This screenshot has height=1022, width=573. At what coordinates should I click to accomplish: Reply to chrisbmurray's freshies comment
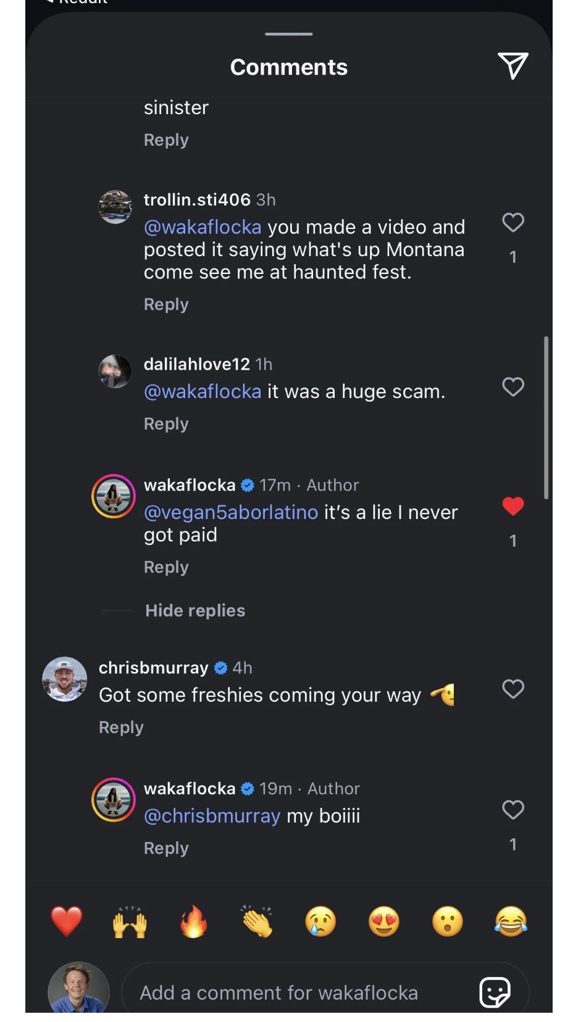(x=121, y=728)
